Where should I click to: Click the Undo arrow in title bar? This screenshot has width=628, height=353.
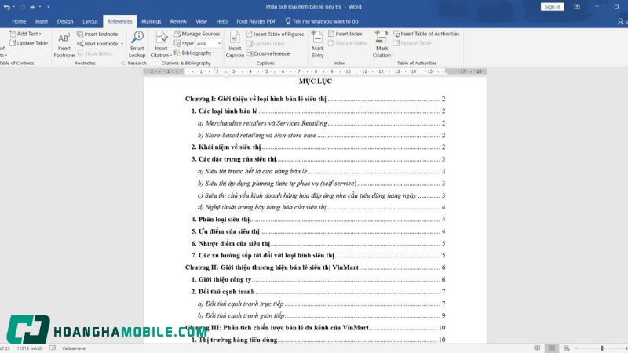[7, 6]
